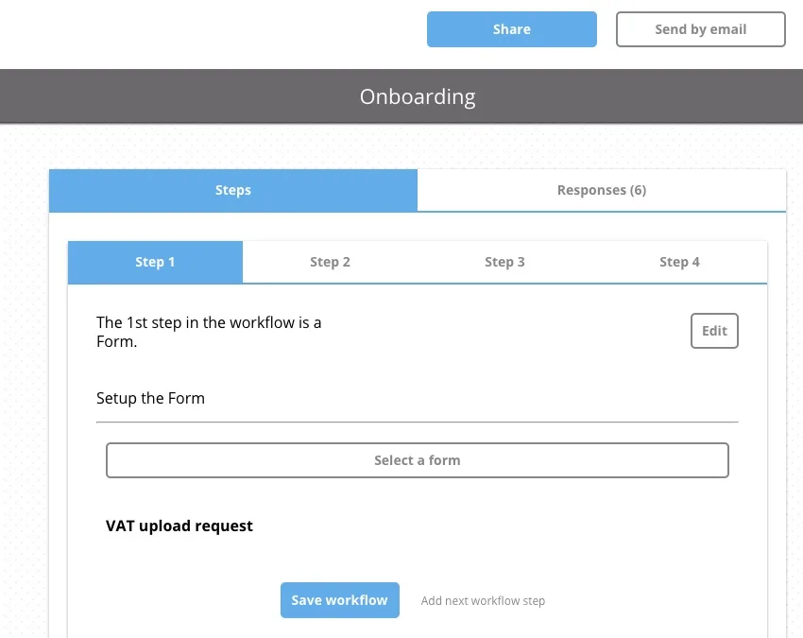
Task: View the Step 3 tab
Action: pos(505,262)
